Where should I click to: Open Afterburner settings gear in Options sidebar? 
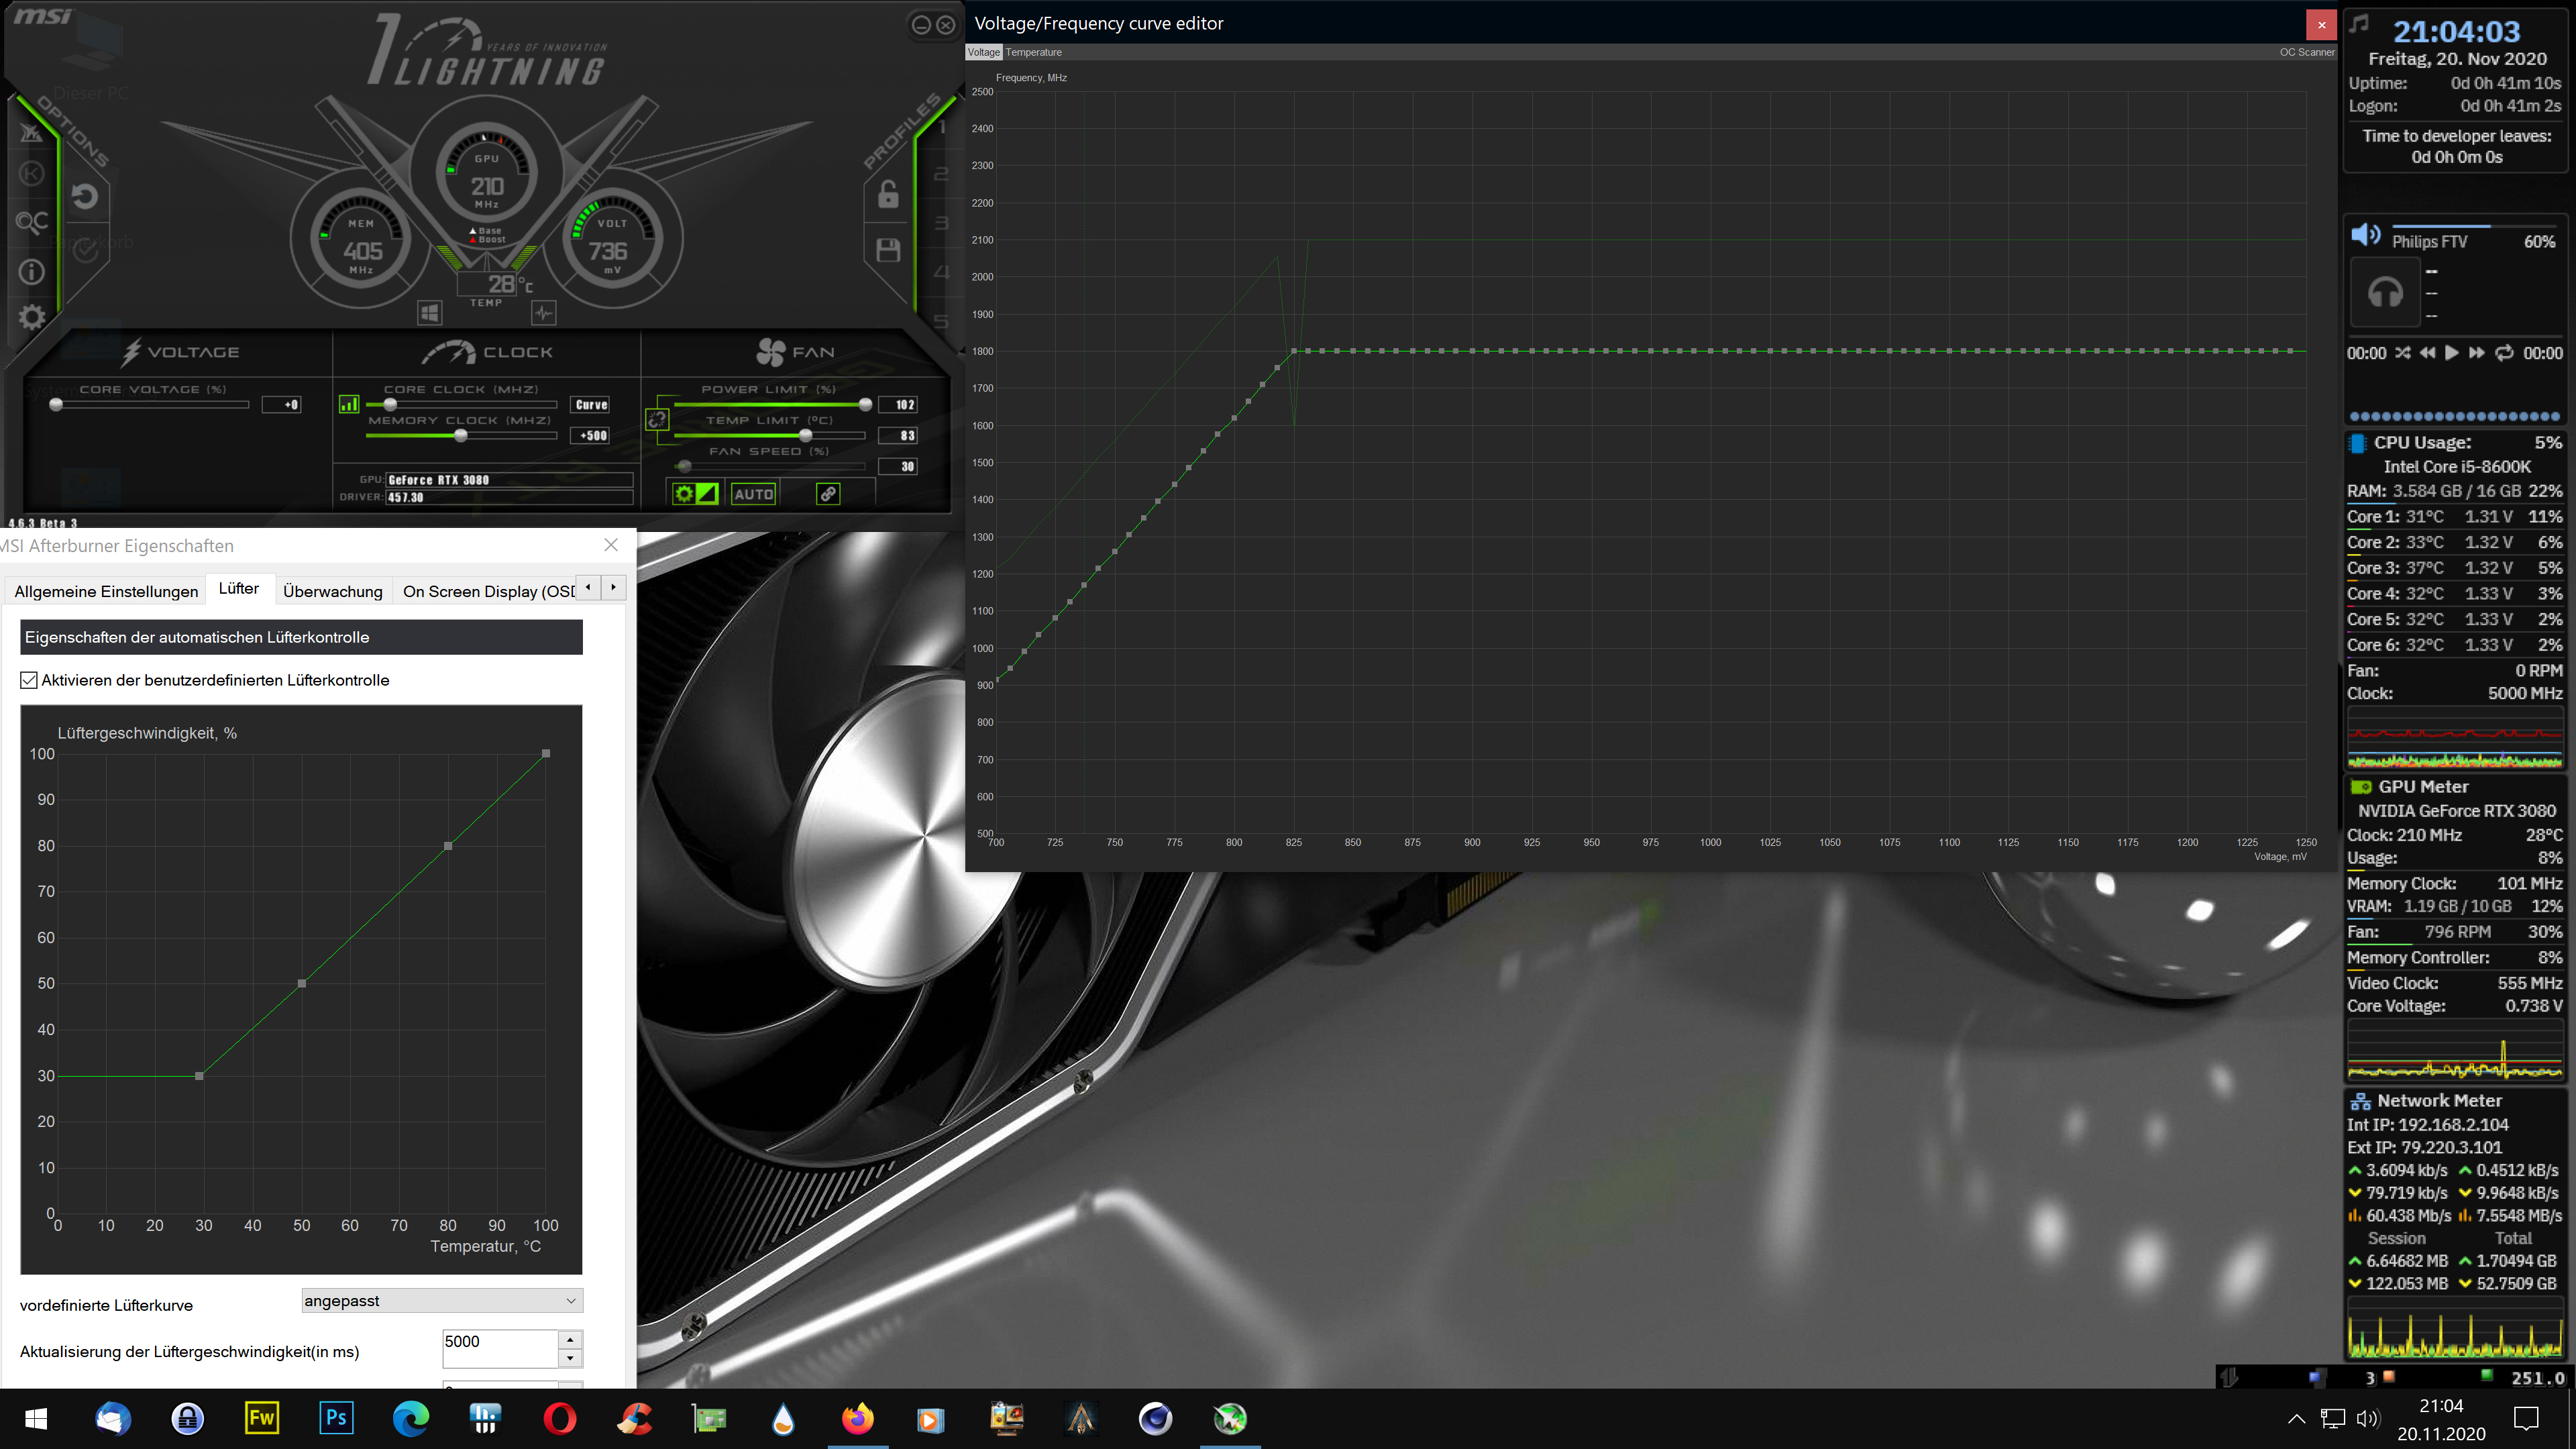pyautogui.click(x=32, y=318)
